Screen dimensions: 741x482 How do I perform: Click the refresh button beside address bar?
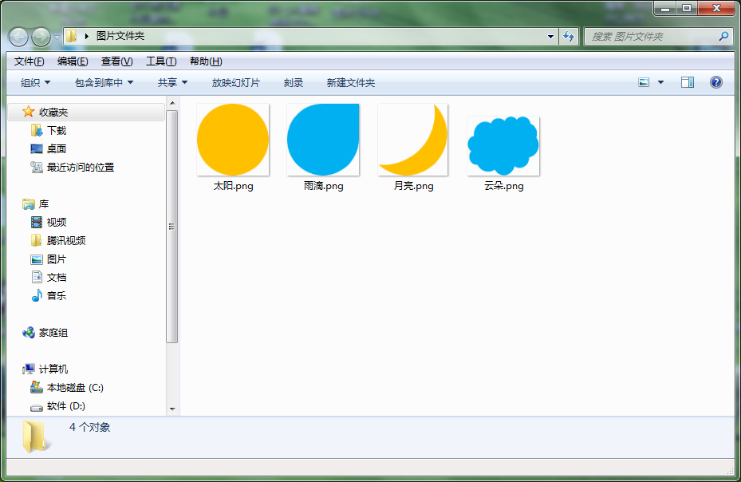coord(569,37)
